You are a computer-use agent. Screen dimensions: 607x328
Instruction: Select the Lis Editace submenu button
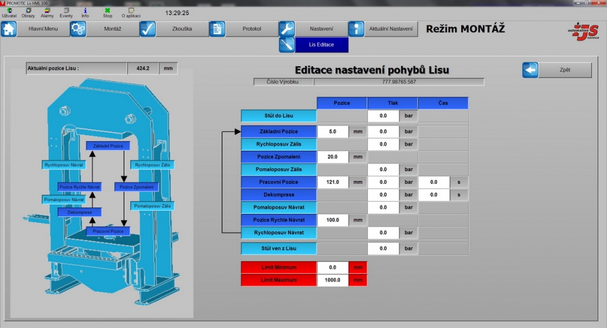click(321, 45)
